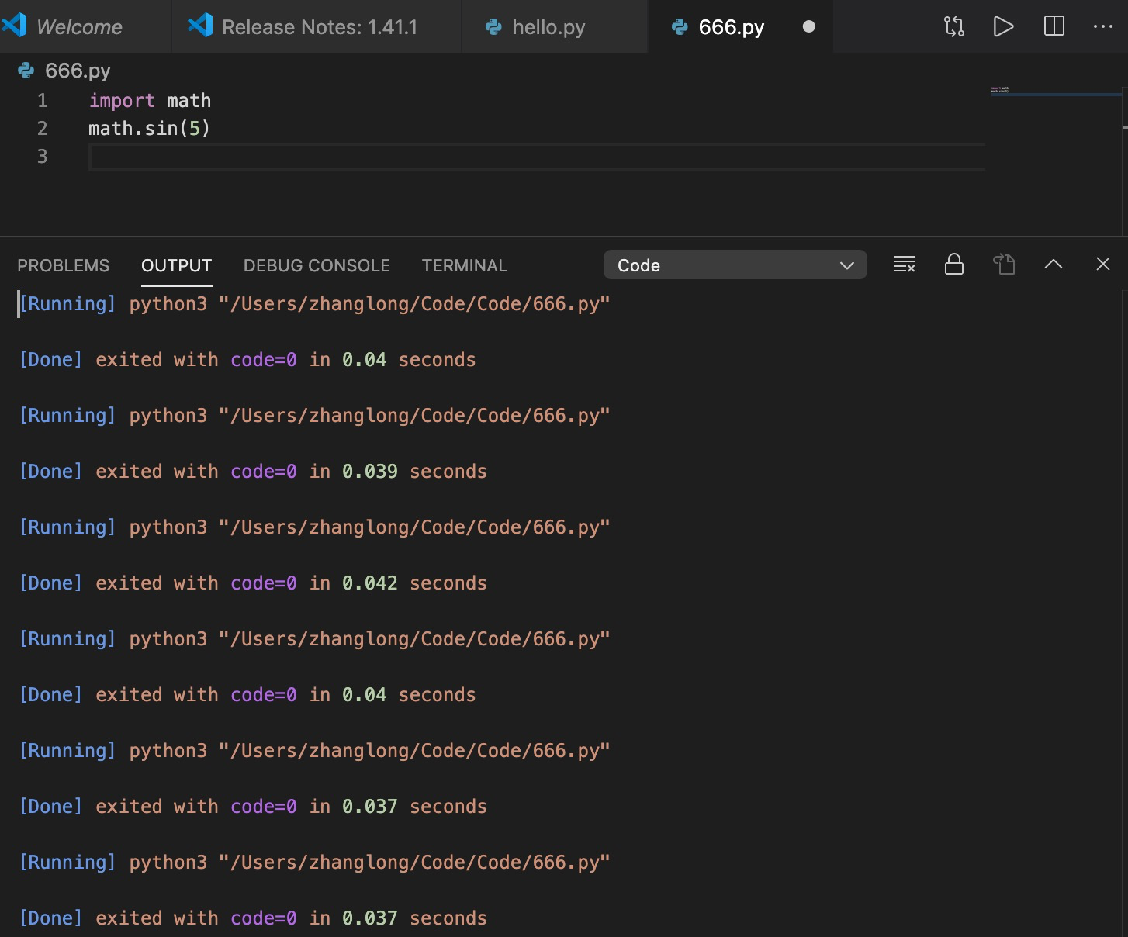Run code with the play button
This screenshot has width=1128, height=937.
click(1003, 26)
